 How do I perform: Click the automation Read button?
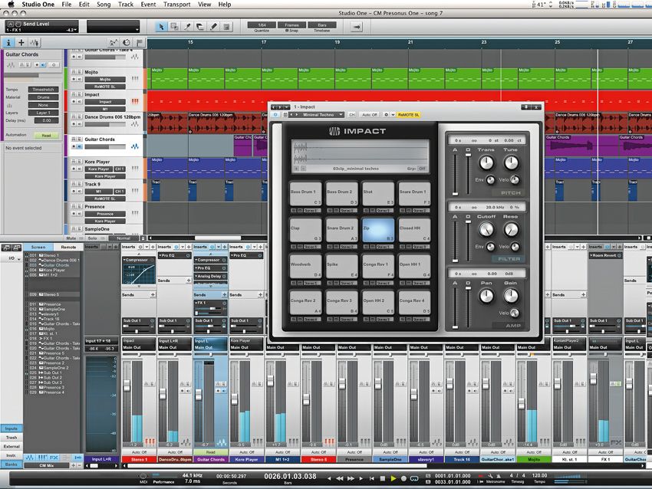(46, 135)
